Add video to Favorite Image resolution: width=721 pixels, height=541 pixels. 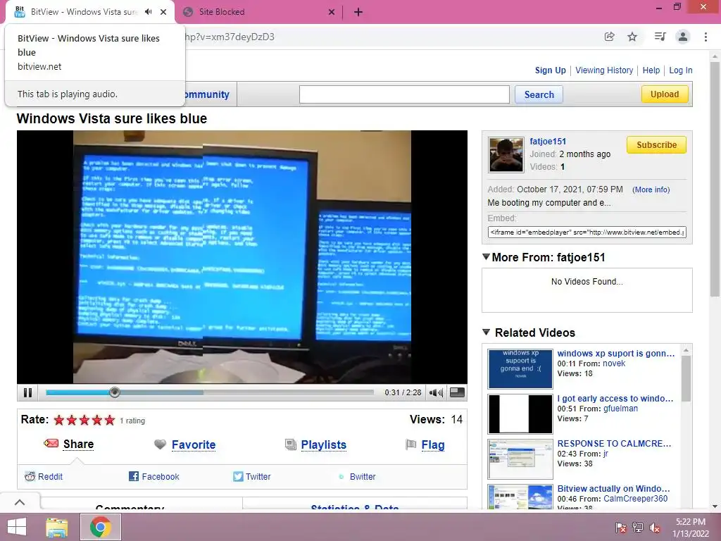point(194,445)
